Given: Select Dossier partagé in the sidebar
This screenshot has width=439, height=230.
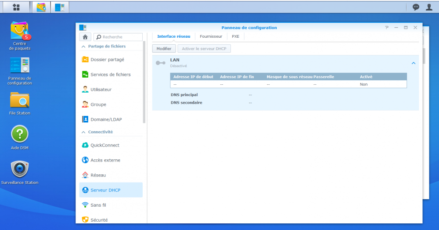Looking at the screenshot, I should tap(107, 60).
